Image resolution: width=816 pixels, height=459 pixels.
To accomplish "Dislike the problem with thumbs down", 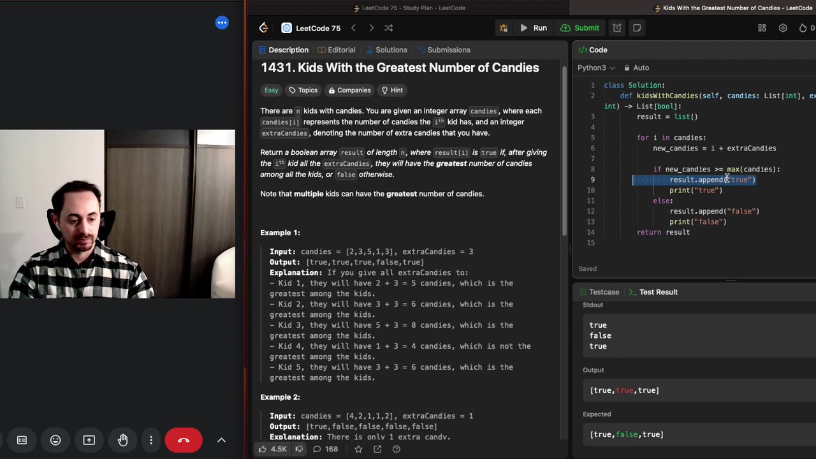I will (x=299, y=449).
